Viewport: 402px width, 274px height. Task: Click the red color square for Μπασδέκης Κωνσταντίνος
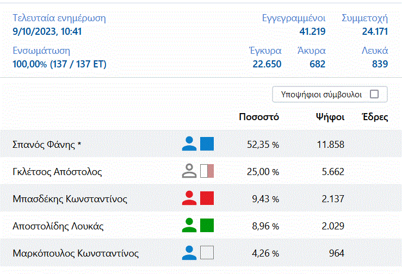click(x=207, y=198)
